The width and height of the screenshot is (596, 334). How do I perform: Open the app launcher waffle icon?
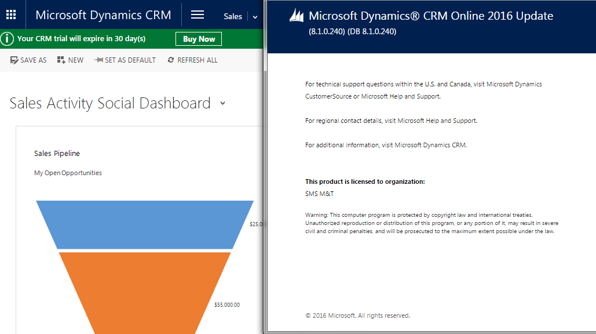tap(11, 15)
